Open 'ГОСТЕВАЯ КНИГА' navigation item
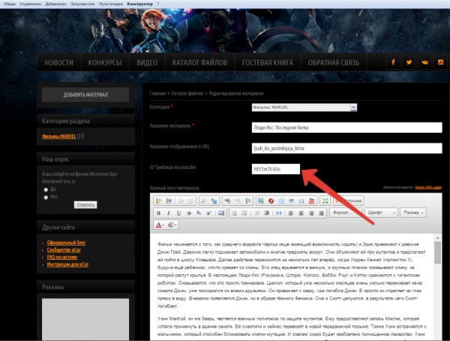 (x=268, y=62)
